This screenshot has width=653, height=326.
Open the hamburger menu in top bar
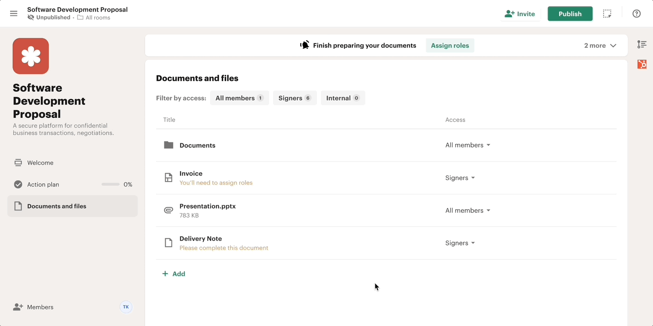14,14
